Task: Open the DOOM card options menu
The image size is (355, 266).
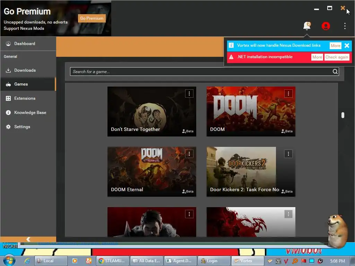Action: coord(288,94)
